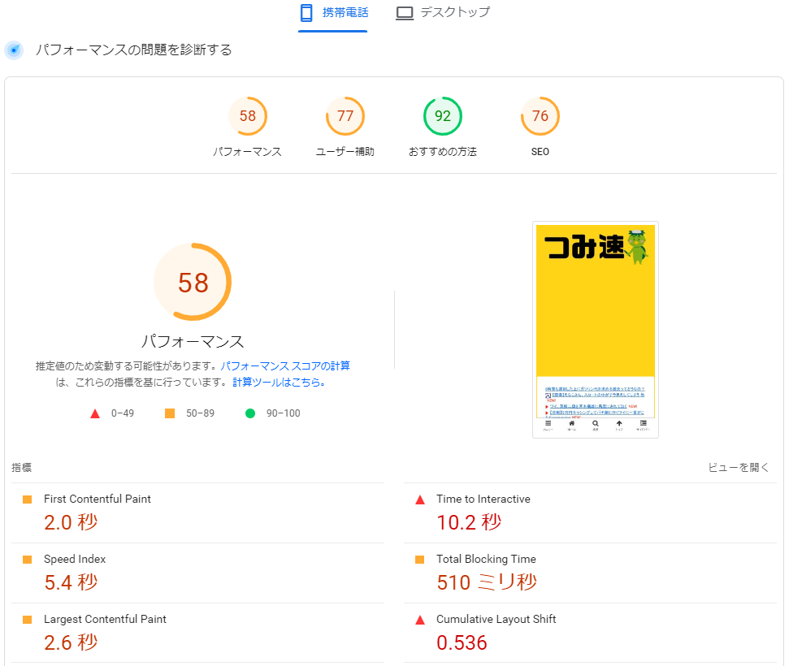Viewport: 789px width, 666px height.
Task: Click the 指標 section label
Action: [22, 467]
